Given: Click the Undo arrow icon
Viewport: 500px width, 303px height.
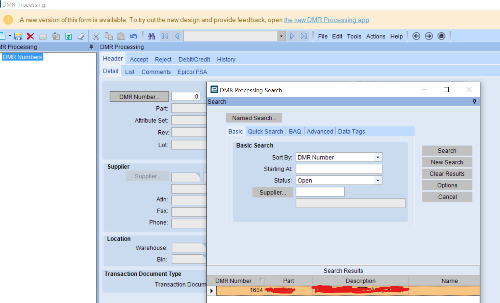Looking at the screenshot, I should [134, 36].
